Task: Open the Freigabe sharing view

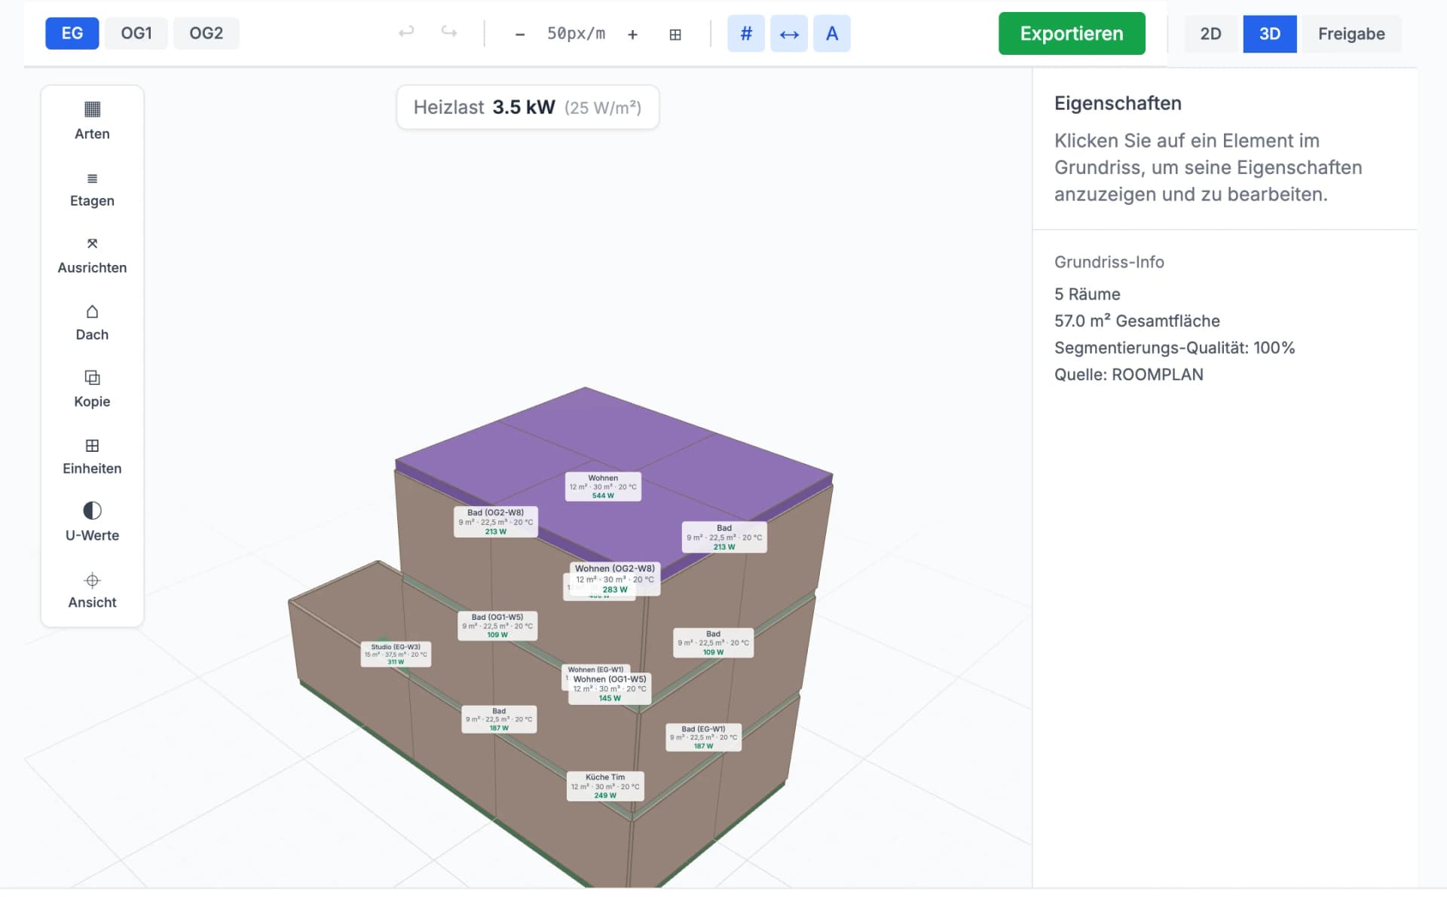Action: click(1351, 34)
